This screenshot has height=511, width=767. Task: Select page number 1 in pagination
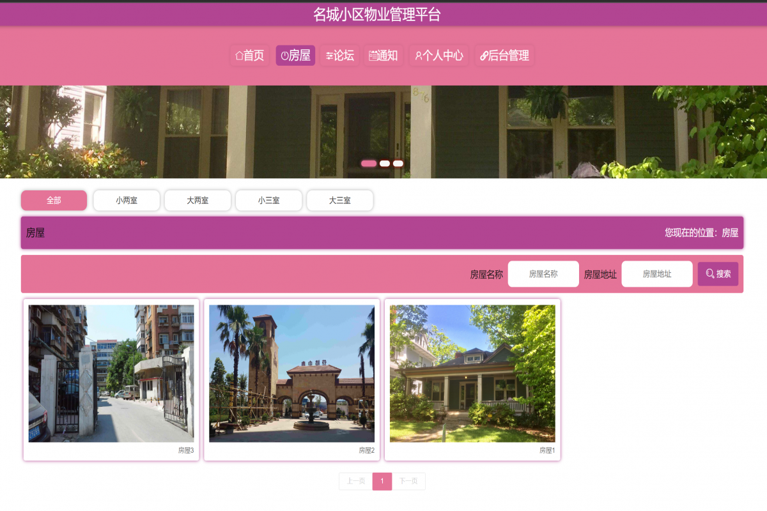tap(382, 481)
